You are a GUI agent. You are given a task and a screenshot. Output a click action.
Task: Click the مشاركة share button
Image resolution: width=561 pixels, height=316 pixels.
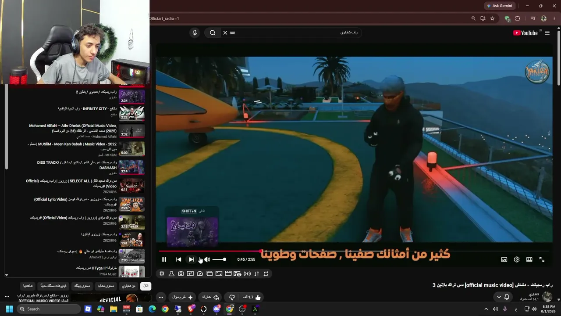tap(211, 297)
